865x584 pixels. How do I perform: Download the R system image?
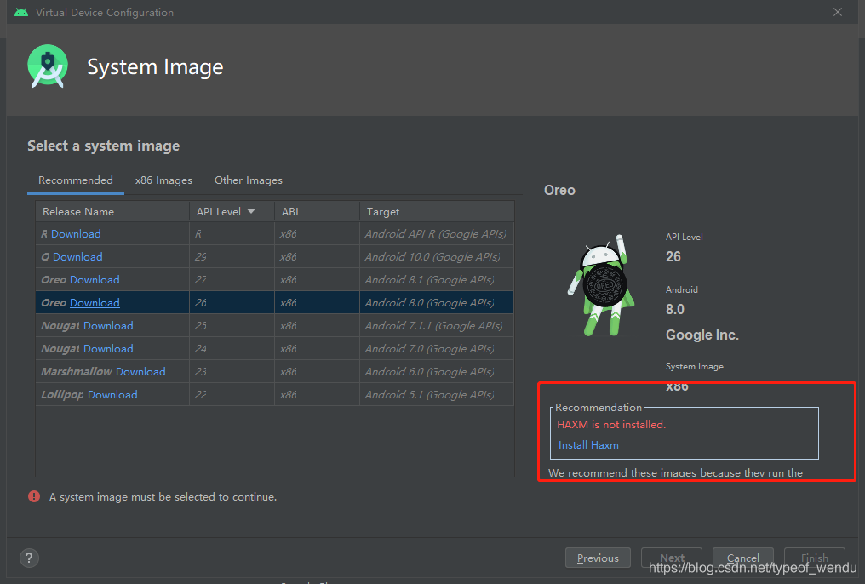pos(76,234)
